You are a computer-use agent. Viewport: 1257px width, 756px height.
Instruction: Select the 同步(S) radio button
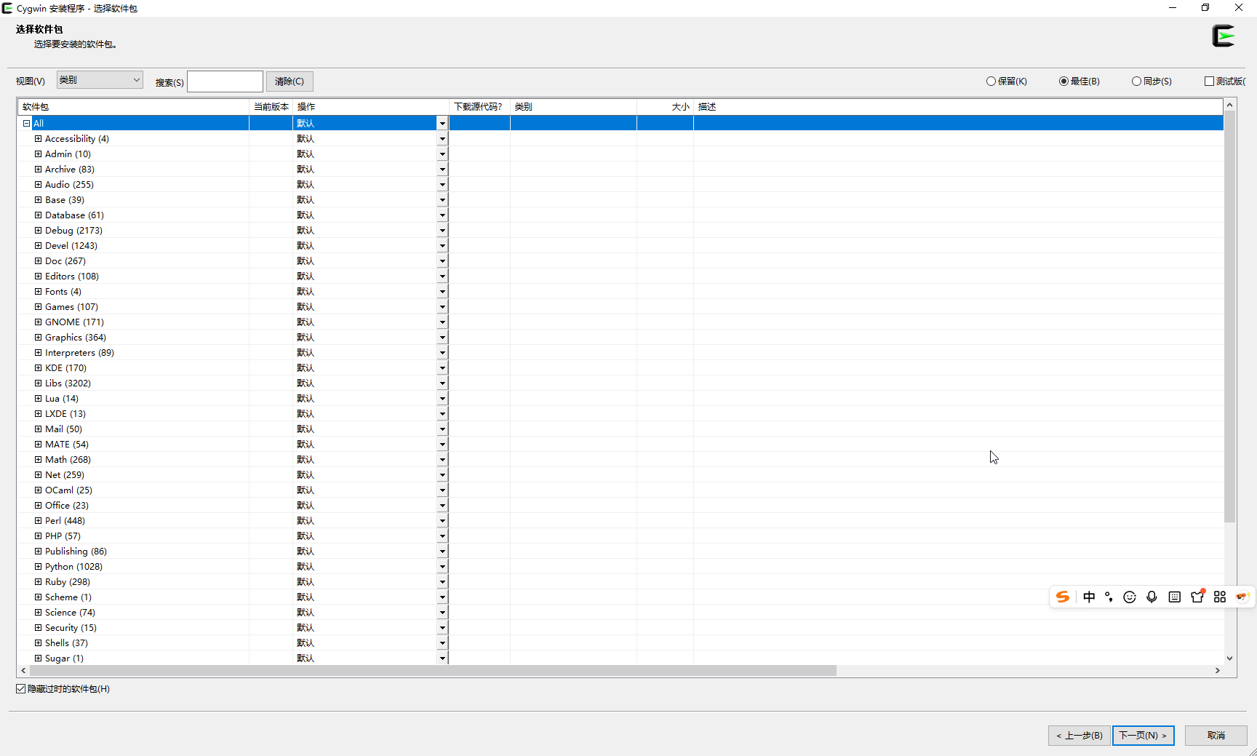point(1136,81)
